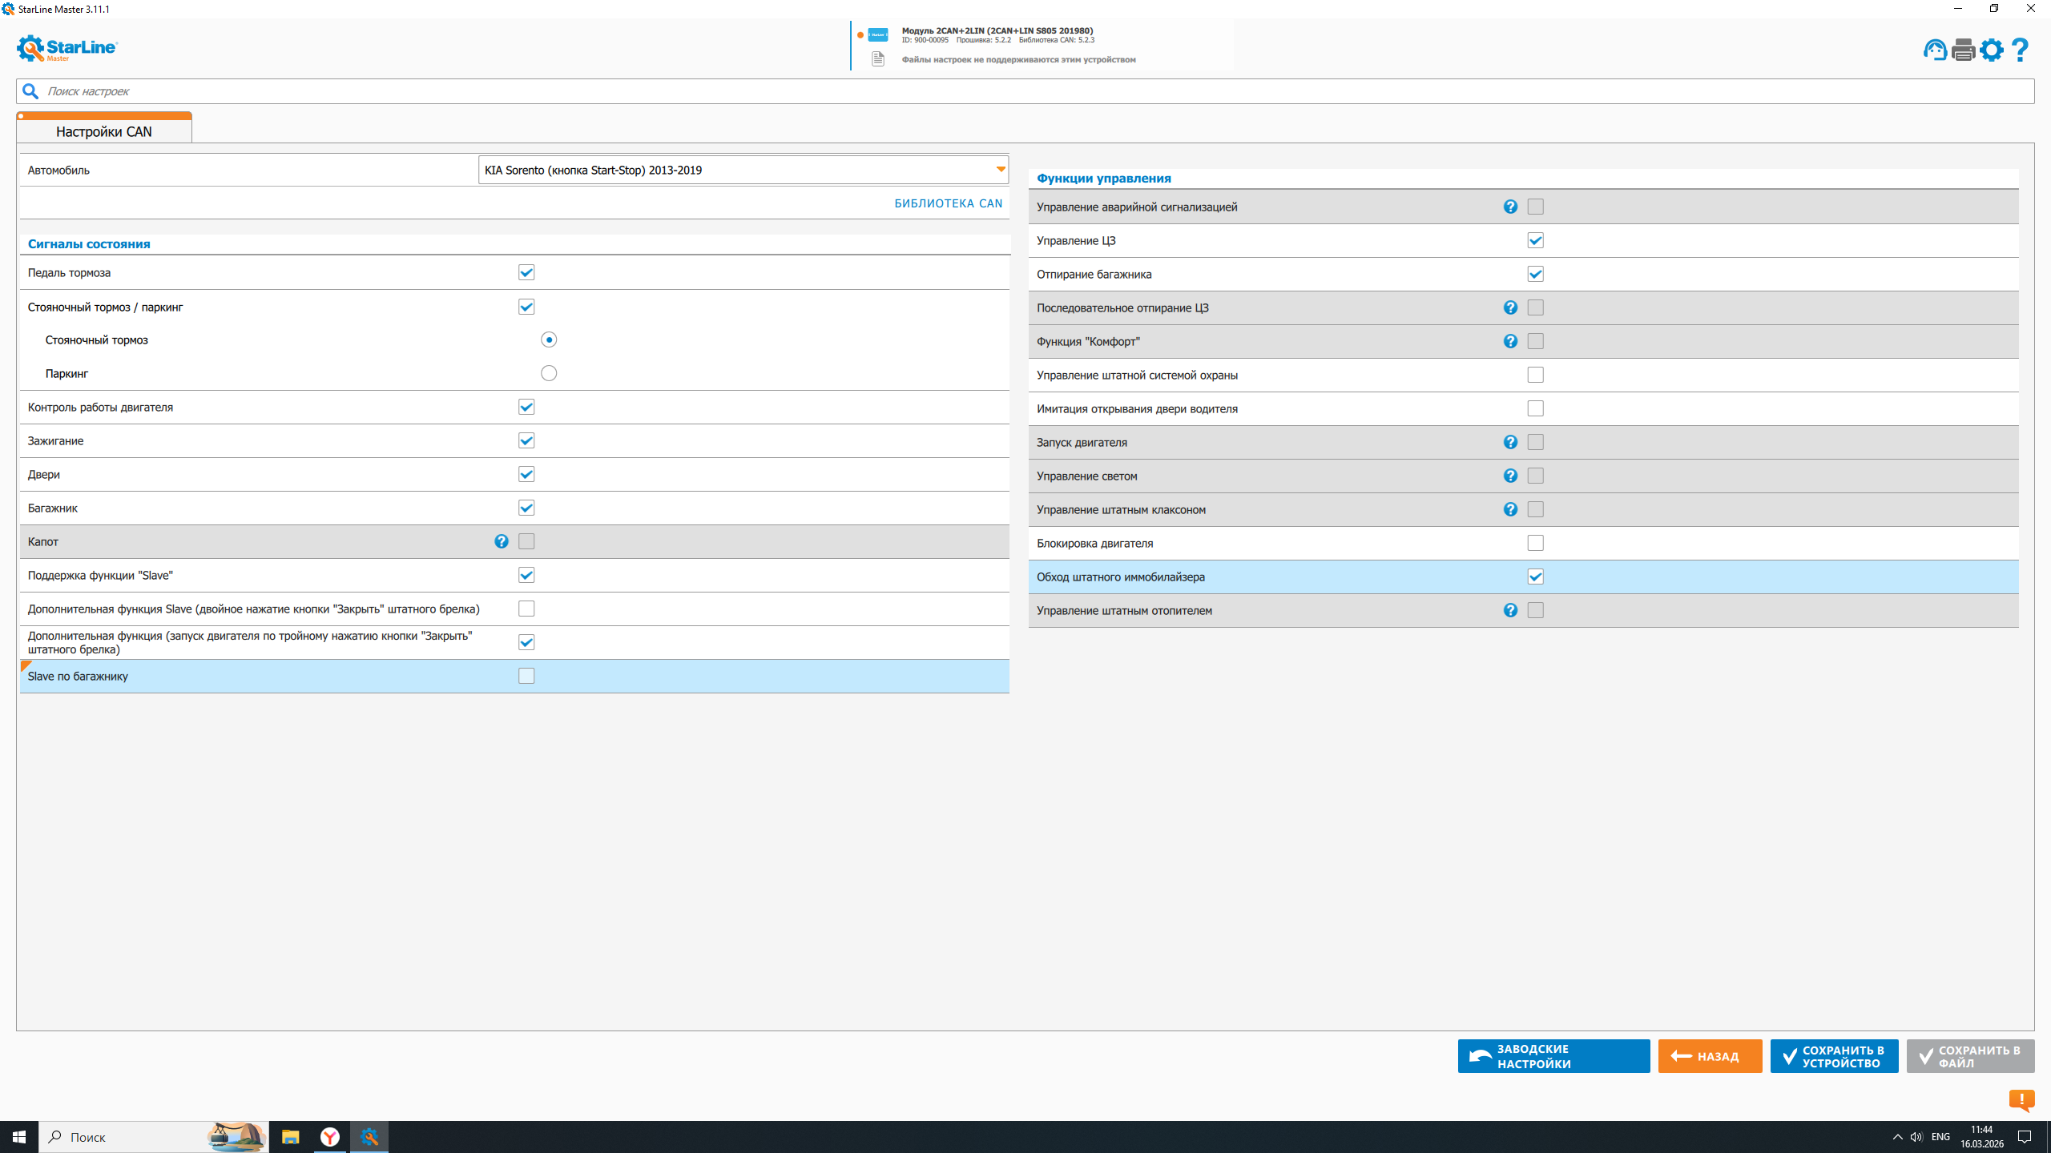Expand the Автомобиль car model dropdown
Image resolution: width=2051 pixels, height=1153 pixels.
[x=1001, y=170]
